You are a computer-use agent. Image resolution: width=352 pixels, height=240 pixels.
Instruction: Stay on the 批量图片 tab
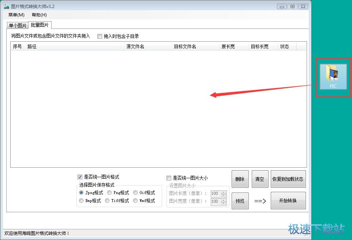(x=40, y=25)
